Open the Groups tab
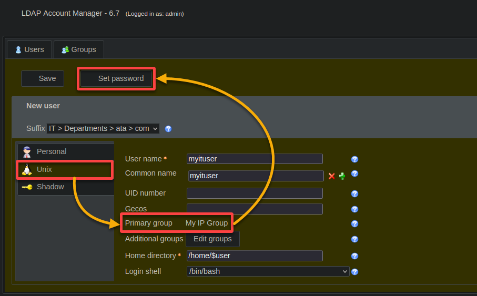The width and height of the screenshot is (477, 296). point(79,49)
